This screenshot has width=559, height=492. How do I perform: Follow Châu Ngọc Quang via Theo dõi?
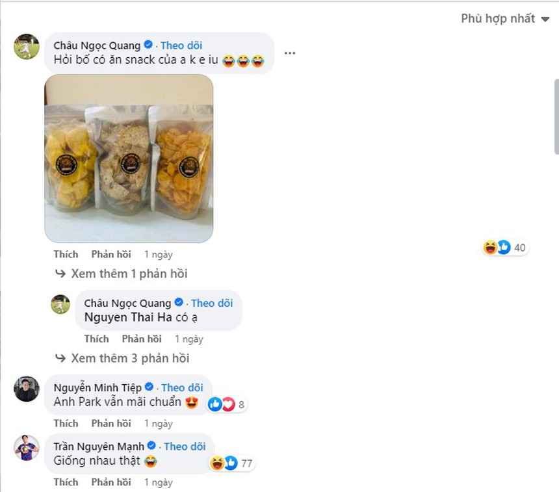[x=183, y=45]
